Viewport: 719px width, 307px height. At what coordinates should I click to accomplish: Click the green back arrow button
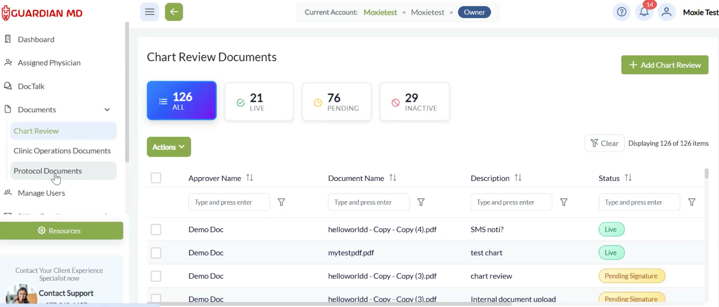[x=174, y=12]
